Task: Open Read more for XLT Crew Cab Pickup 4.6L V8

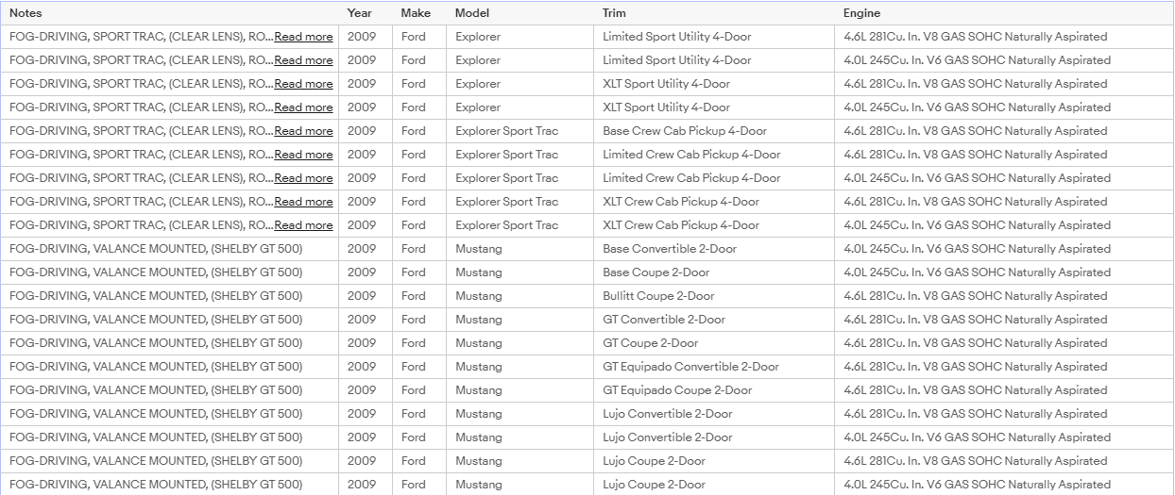Action: [x=303, y=202]
